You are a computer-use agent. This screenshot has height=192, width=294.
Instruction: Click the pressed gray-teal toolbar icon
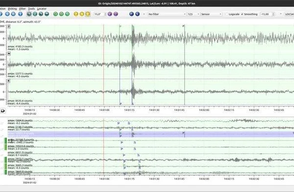[29, 14]
